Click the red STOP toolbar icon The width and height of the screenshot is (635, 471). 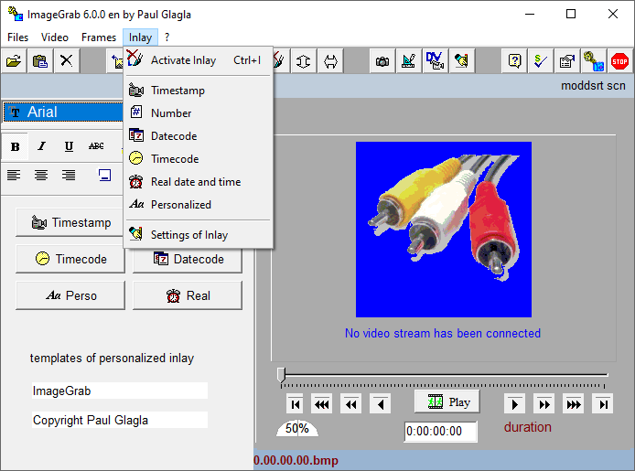point(619,61)
